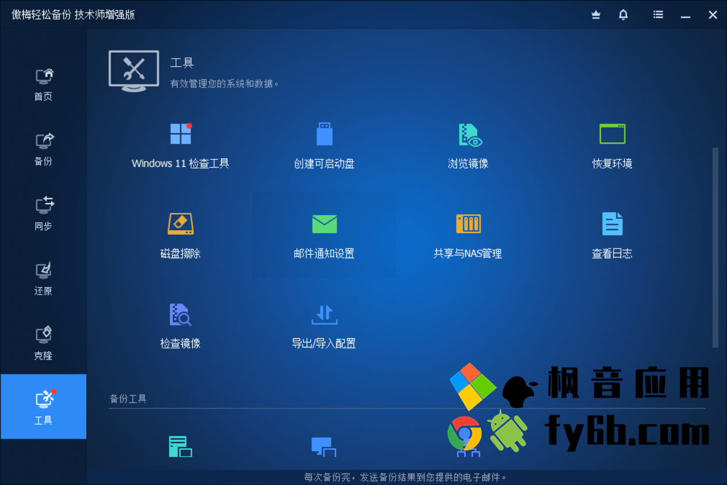Screen dimensions: 727x485
Task: Click the 检查镜像 label text
Action: point(180,344)
